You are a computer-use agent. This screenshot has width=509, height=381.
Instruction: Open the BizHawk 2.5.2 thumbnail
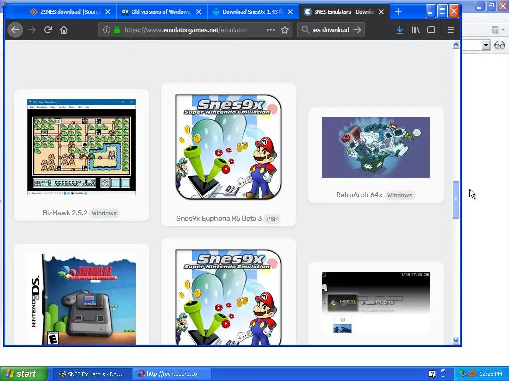(82, 147)
